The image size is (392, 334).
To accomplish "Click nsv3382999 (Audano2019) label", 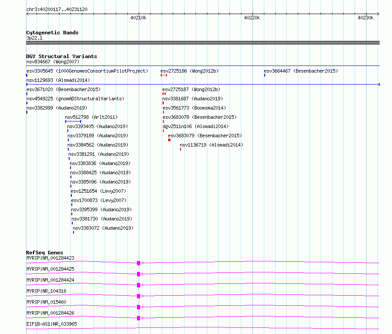I will click(x=57, y=108).
